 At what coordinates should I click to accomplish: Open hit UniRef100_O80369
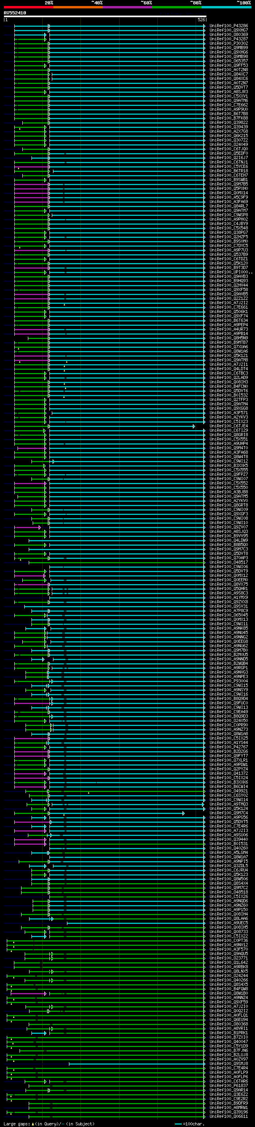click(x=229, y=34)
